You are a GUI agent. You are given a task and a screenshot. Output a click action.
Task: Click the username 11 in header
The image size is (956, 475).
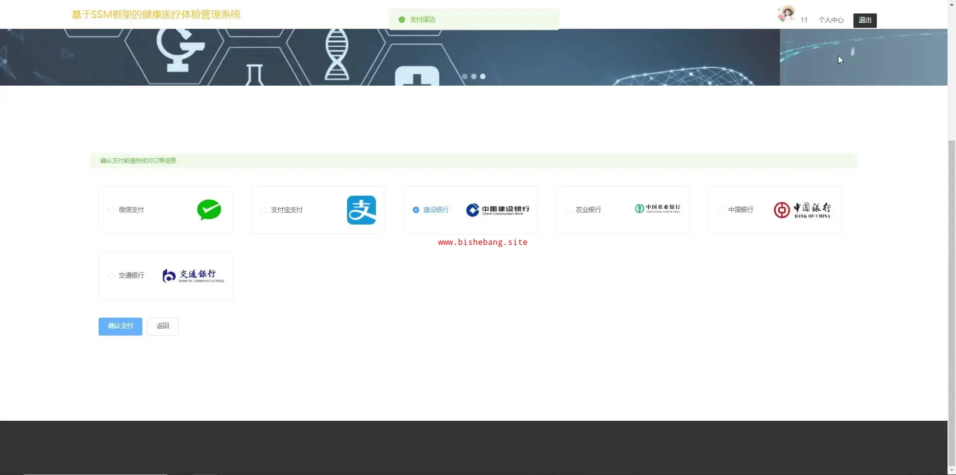coord(804,20)
